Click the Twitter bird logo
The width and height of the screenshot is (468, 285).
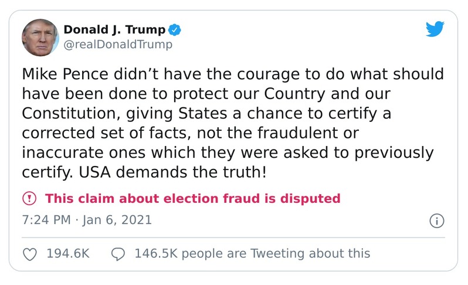(435, 29)
